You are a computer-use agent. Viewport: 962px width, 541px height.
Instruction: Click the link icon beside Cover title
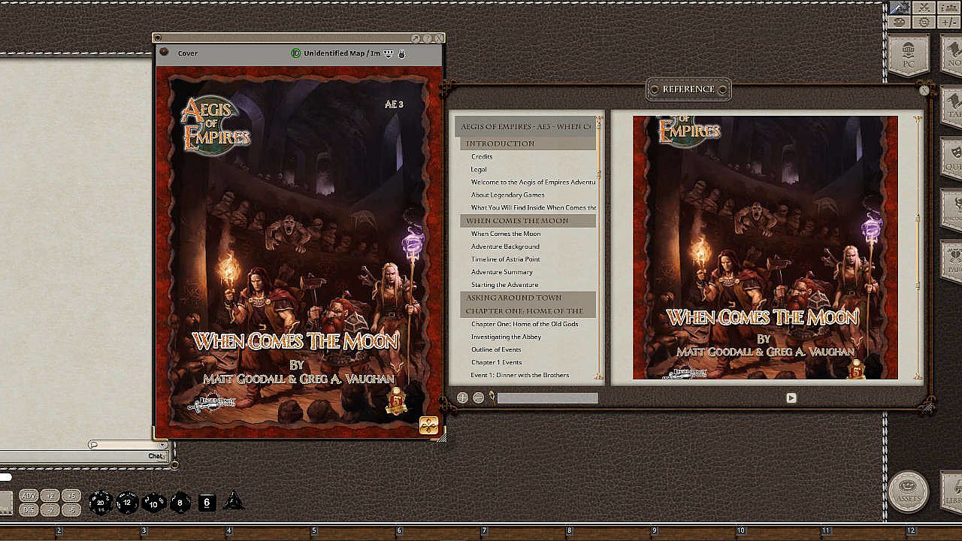point(165,53)
